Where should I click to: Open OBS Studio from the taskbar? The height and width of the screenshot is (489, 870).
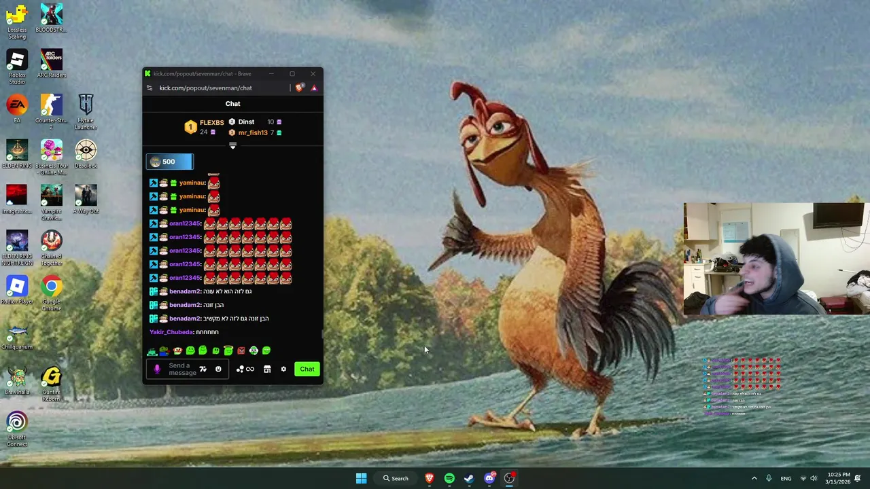[509, 478]
